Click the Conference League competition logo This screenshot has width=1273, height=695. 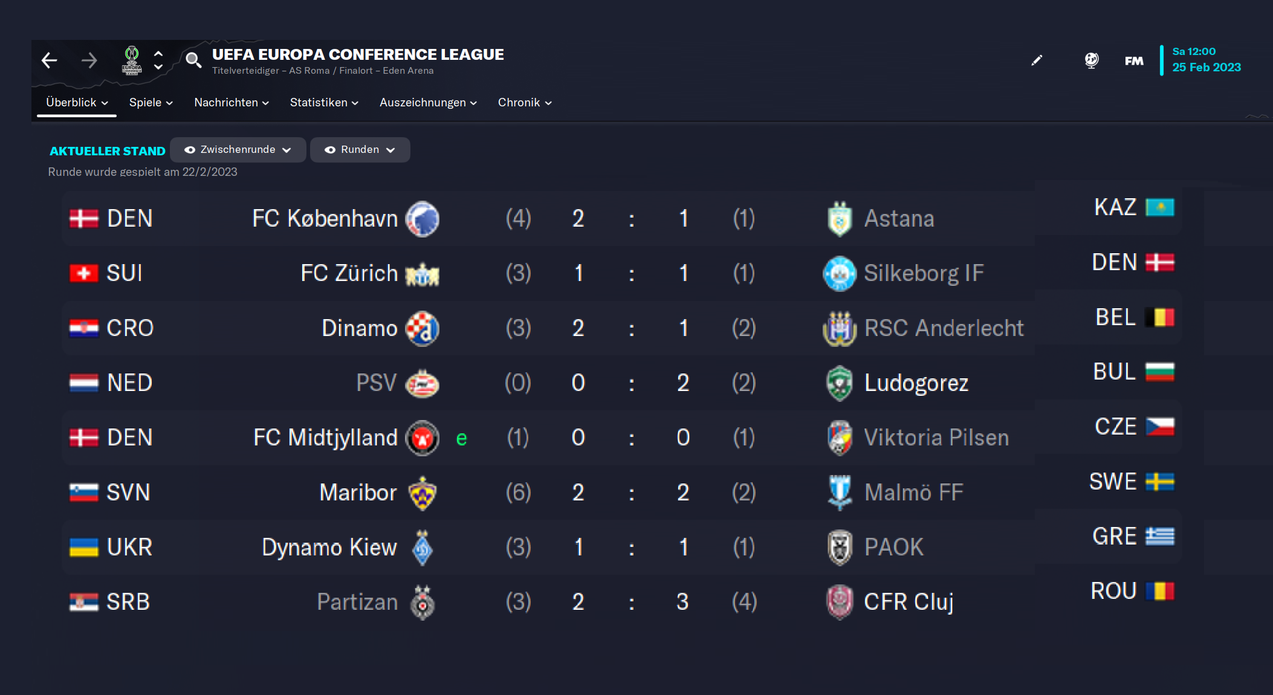coord(132,60)
